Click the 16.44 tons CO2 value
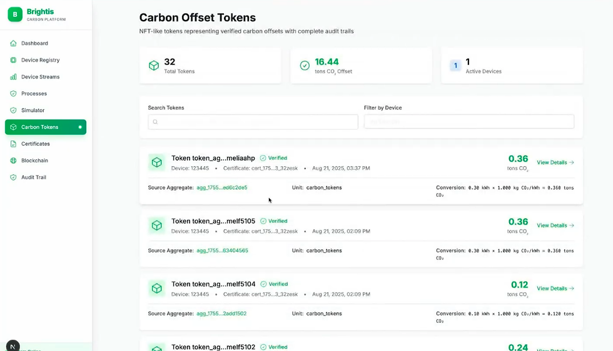Image resolution: width=613 pixels, height=351 pixels. point(327,62)
